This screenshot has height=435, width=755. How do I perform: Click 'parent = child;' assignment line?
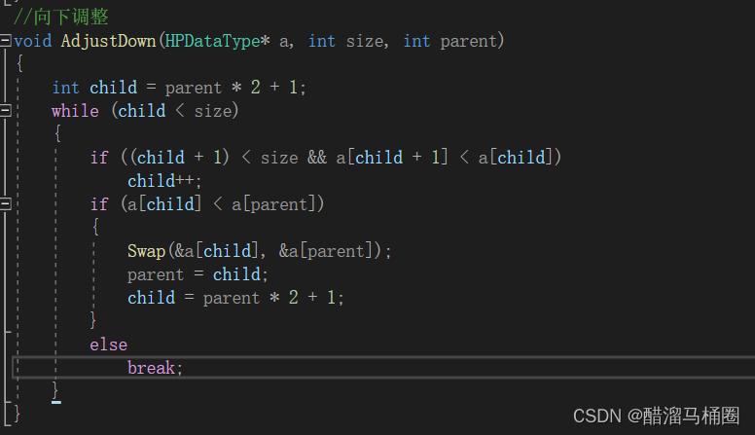[198, 274]
